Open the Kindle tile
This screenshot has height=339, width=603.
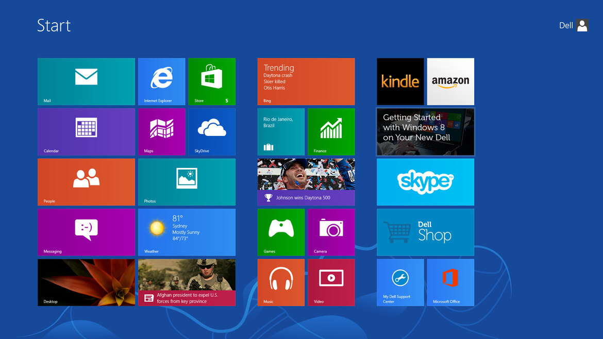click(x=400, y=81)
